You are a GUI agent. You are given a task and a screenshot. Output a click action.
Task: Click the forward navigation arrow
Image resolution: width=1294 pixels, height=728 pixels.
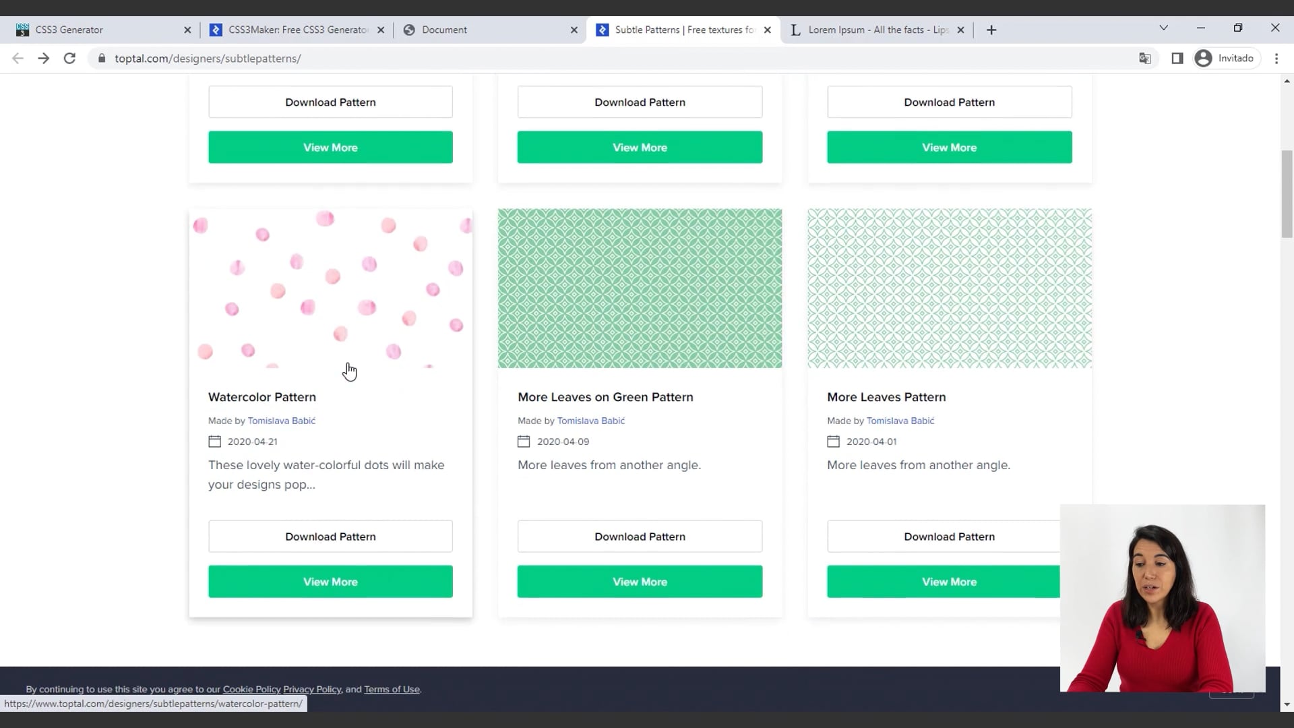pos(43,59)
